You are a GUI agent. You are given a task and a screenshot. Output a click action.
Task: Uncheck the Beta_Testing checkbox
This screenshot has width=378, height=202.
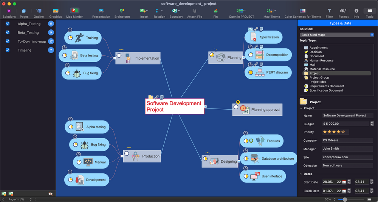click(8, 32)
